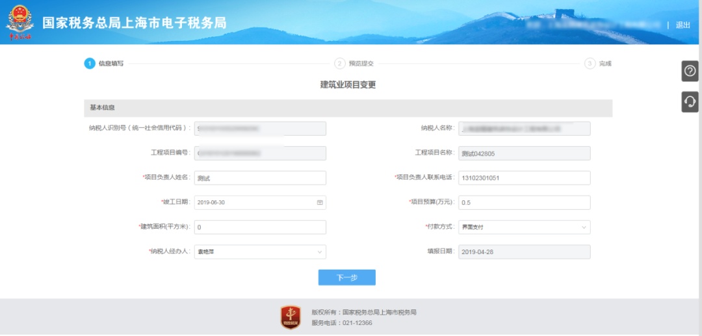Click into the 项目预算(万元) field
This screenshot has width=702, height=336.
click(524, 203)
